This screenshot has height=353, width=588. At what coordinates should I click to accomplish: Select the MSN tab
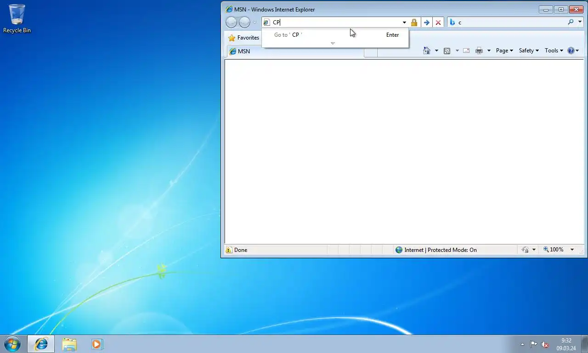coord(295,51)
